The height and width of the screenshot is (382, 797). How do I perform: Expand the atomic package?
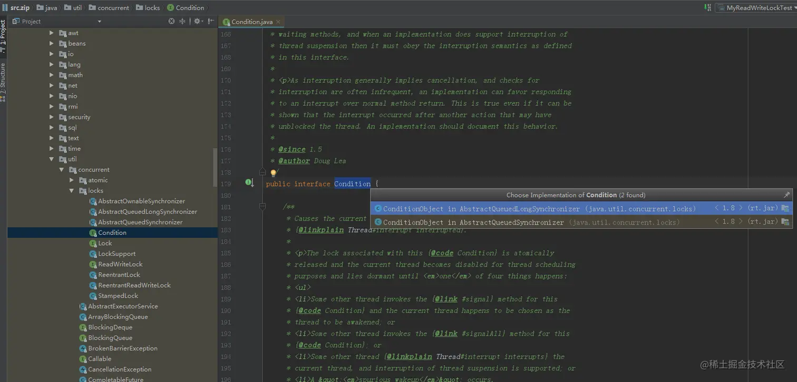[x=72, y=180]
